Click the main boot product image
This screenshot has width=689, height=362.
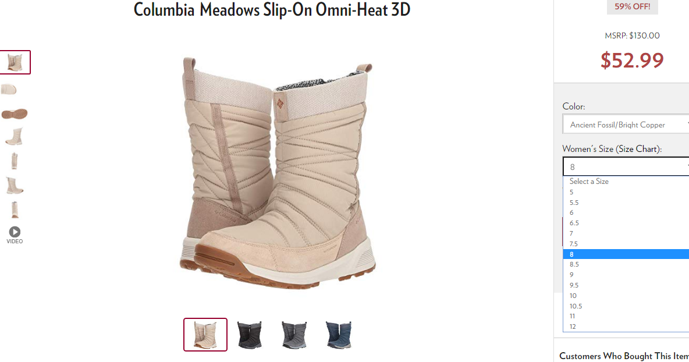click(x=278, y=173)
